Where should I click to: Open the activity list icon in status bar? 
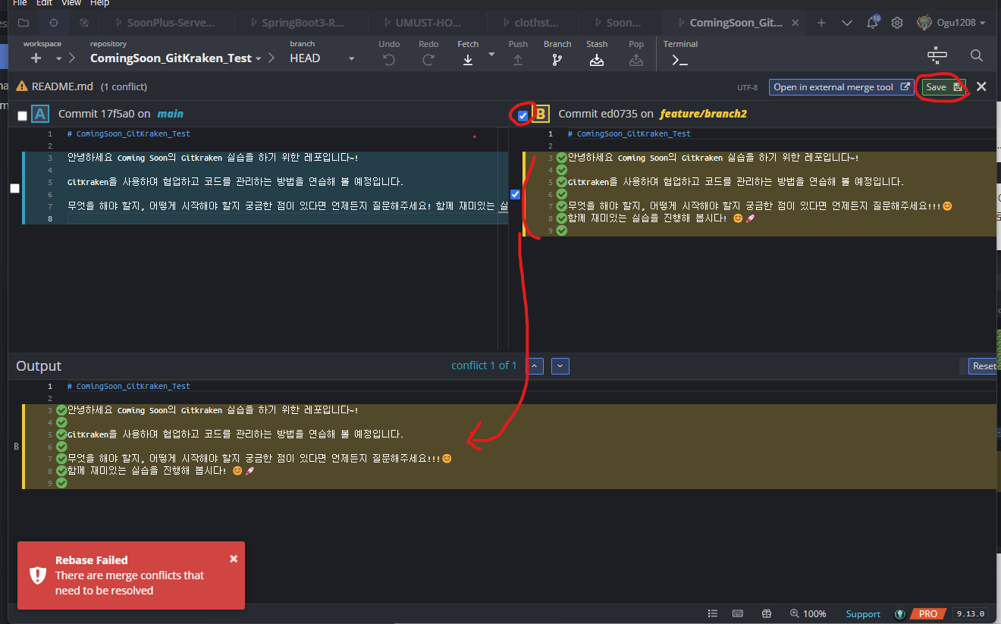pos(712,613)
